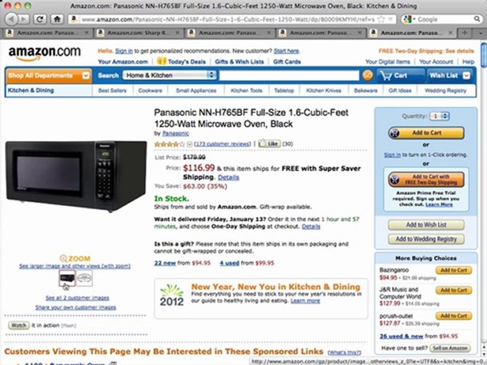The width and height of the screenshot is (487, 365).
Task: Click the browser reload button
Action: pos(40,19)
